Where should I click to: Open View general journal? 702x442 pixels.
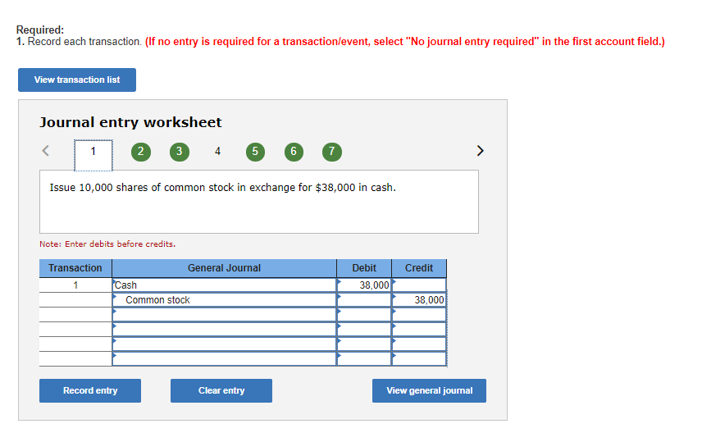tap(429, 390)
